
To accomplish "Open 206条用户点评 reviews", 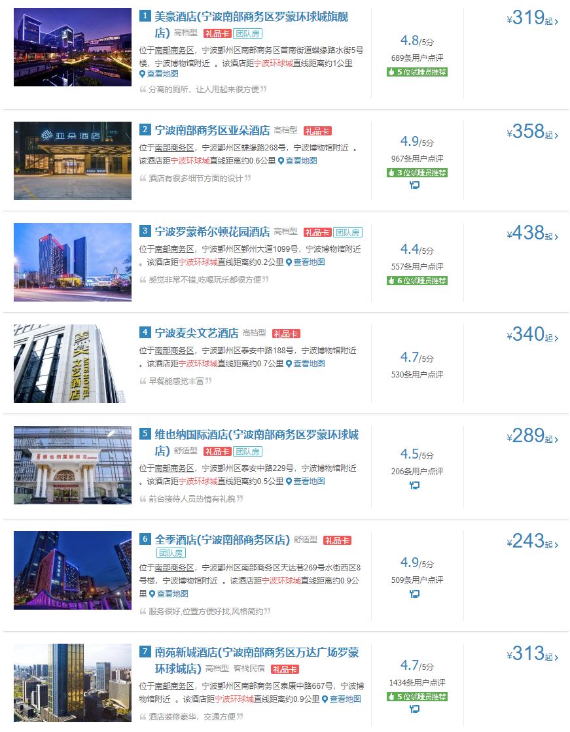I will click(x=418, y=471).
